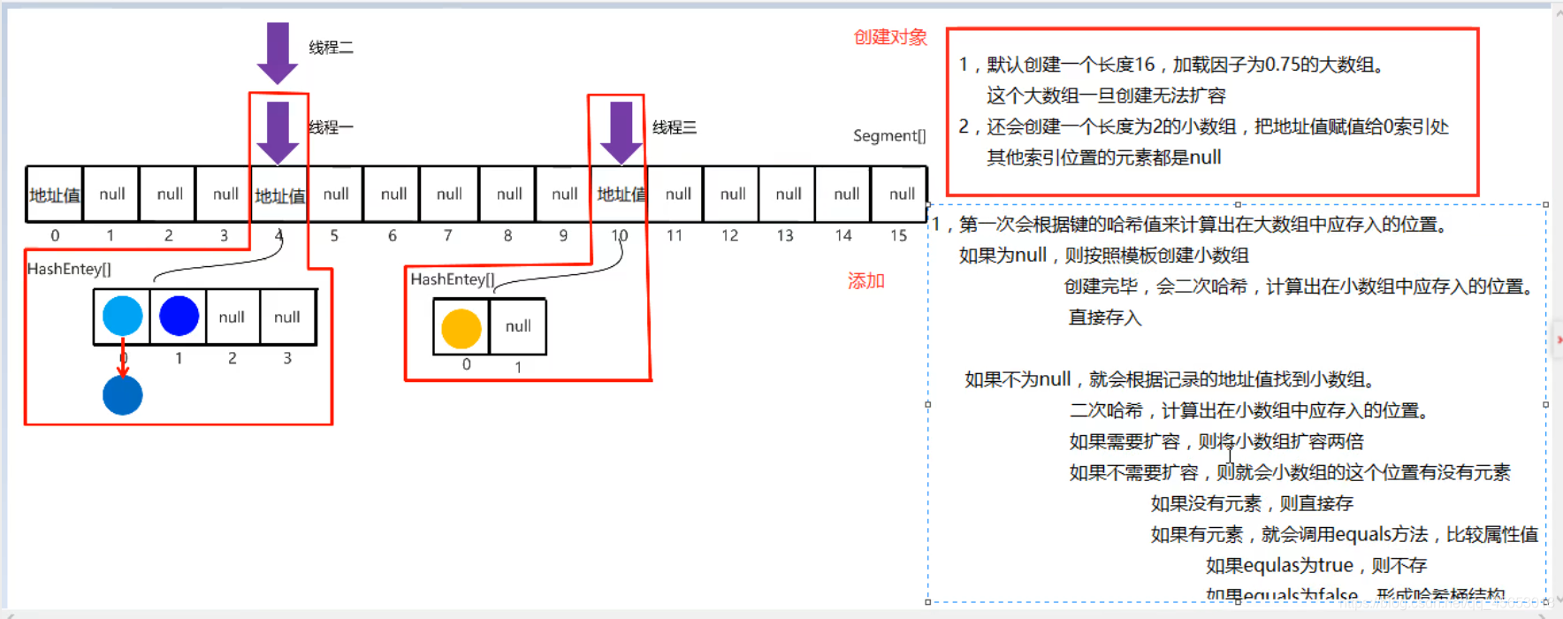This screenshot has height=619, width=1563.
Task: Click the HashEntey[] label above the four-slot array
Action: click(x=69, y=269)
